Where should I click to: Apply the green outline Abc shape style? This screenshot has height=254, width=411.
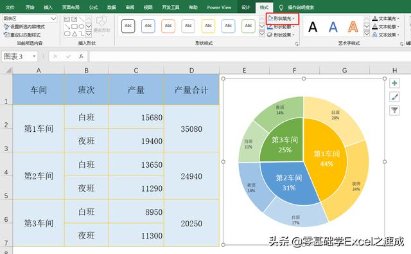click(x=249, y=26)
